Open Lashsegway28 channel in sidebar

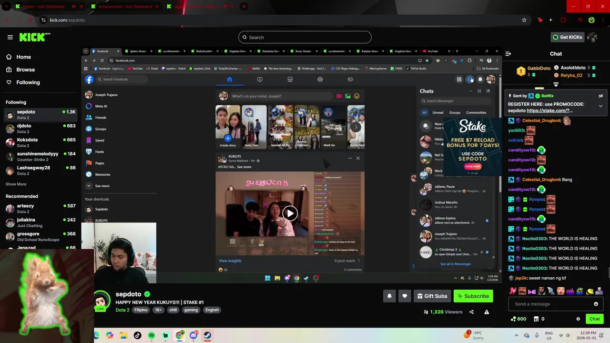[41, 171]
